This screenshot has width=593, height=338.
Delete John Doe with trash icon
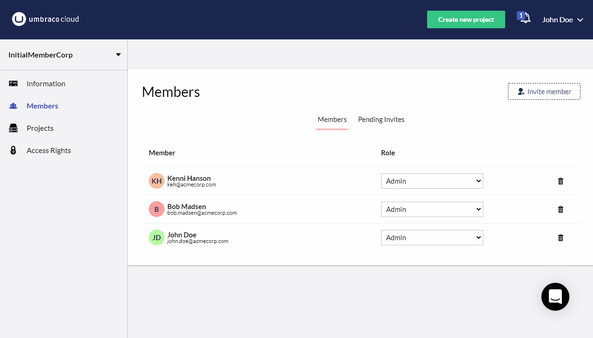pos(560,237)
